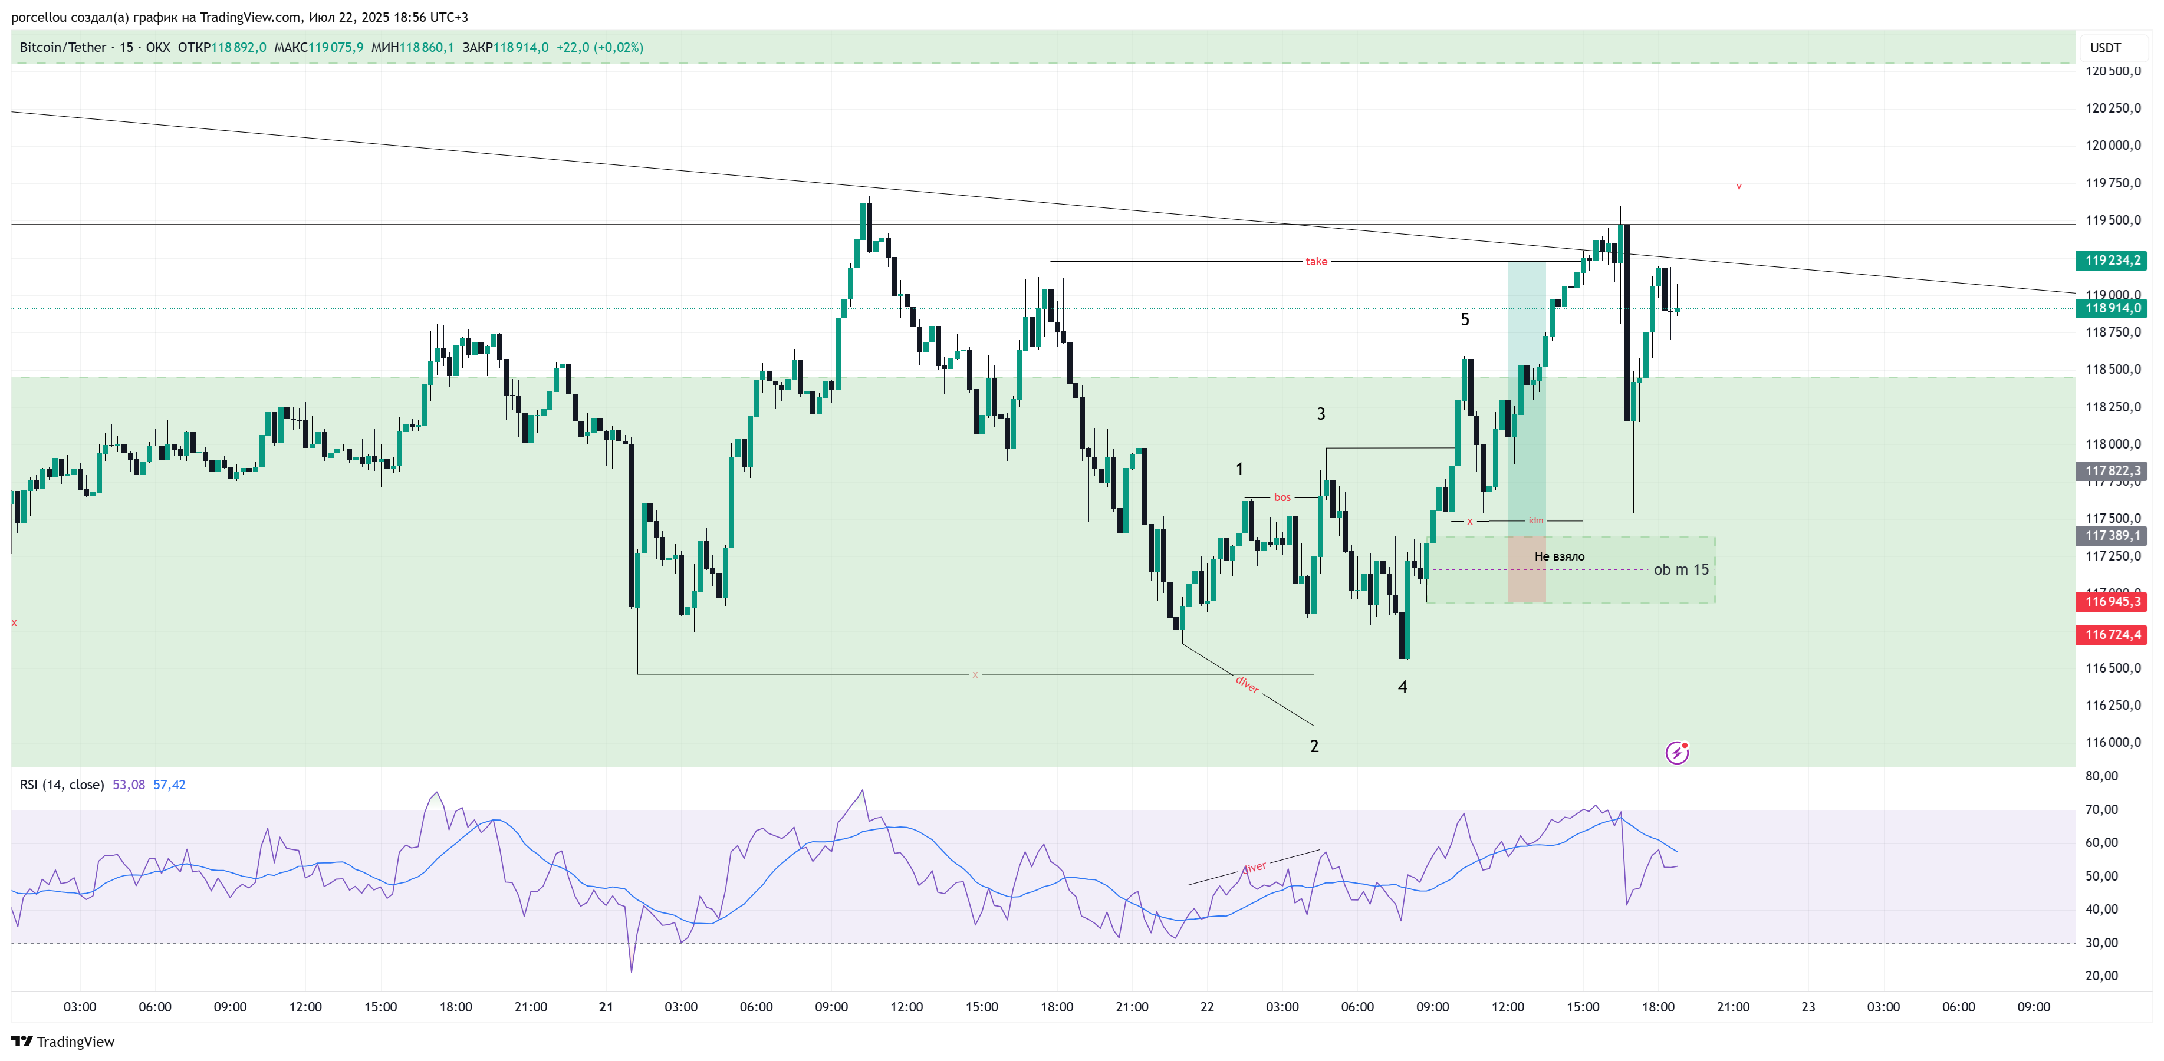Click the red 'v' marker at top right
The image size is (2164, 1061).
[x=1739, y=186]
